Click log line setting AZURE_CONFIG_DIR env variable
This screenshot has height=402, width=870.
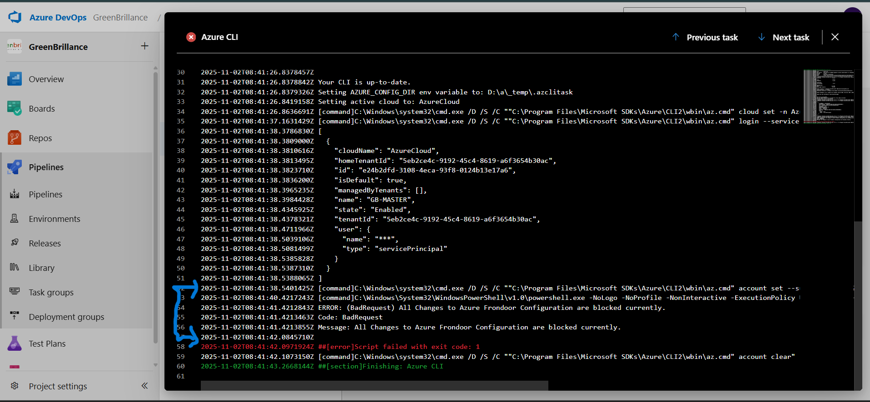point(445,92)
